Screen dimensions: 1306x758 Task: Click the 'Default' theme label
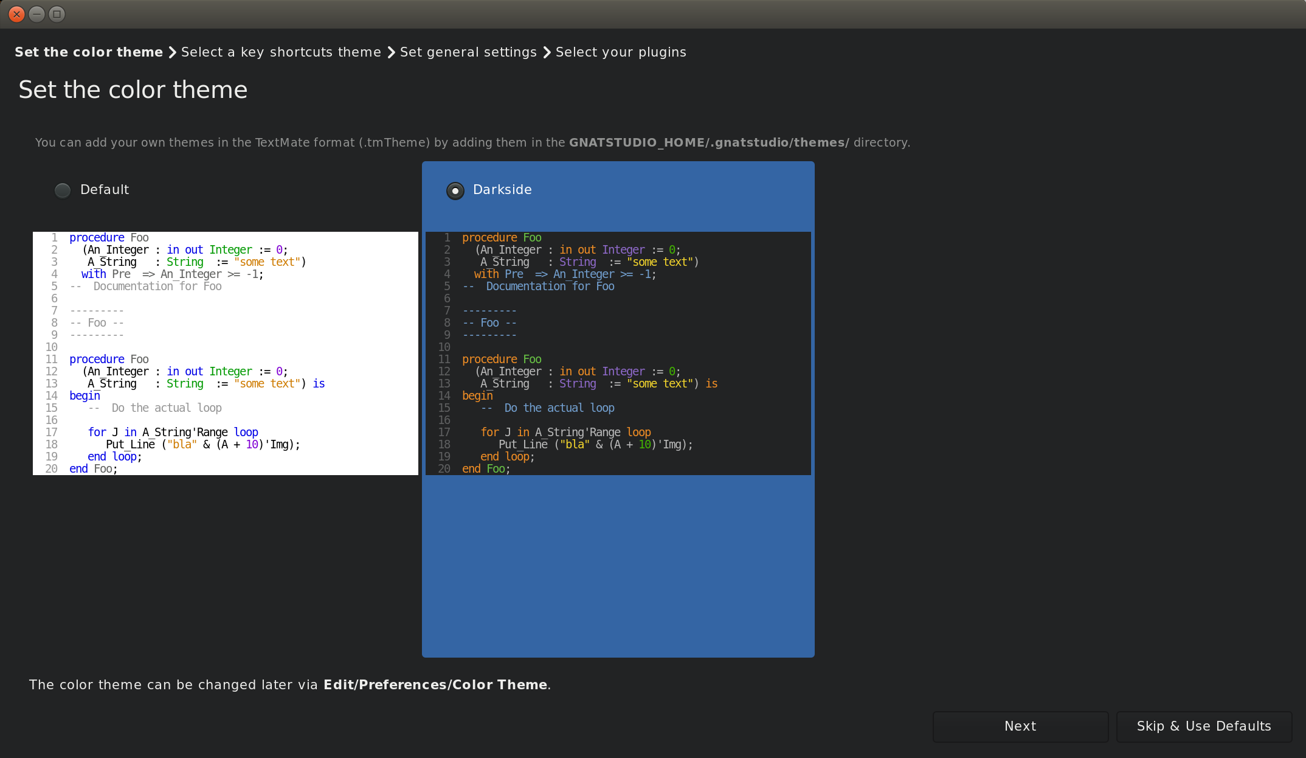pyautogui.click(x=105, y=190)
